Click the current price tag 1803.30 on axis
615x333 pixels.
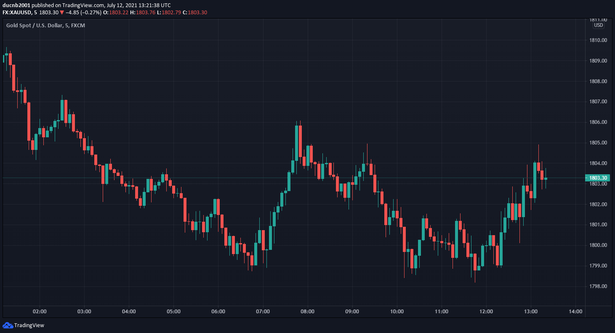(x=598, y=178)
